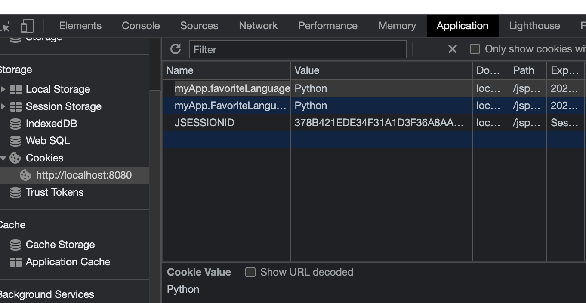586x303 pixels.
Task: Select the JSESSIONID cookie row
Action: click(x=205, y=123)
